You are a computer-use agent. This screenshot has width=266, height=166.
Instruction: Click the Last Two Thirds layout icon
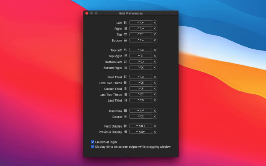click(125, 94)
